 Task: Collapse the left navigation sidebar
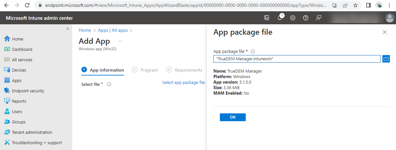[x=68, y=29]
